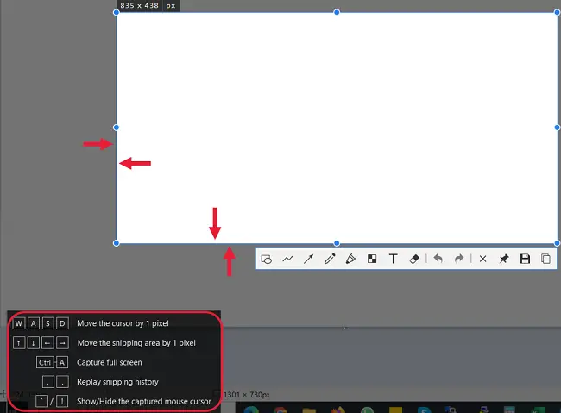
Task: Open File Explorer from the taskbar
Action: point(309,410)
